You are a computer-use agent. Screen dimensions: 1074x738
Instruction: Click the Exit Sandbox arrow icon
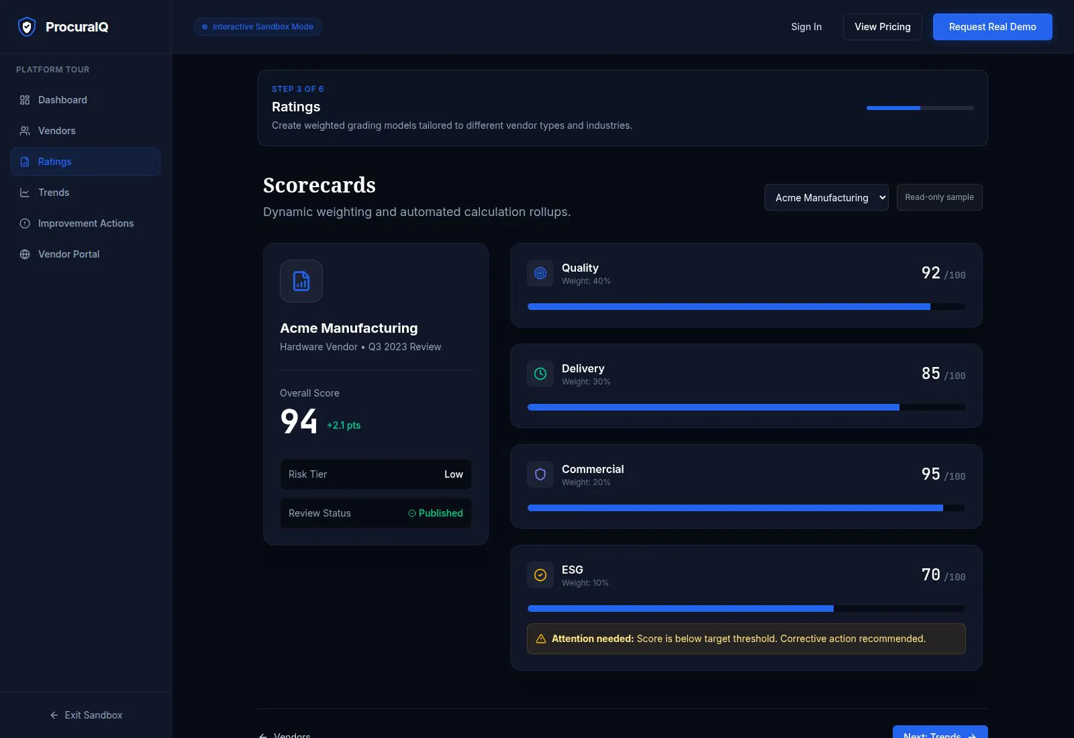(54, 715)
